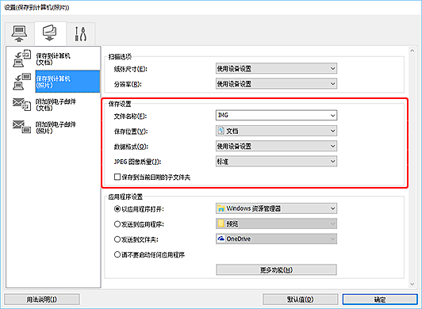The height and width of the screenshot is (309, 422).
Task: Click the 用法说明 button
Action: click(x=42, y=299)
